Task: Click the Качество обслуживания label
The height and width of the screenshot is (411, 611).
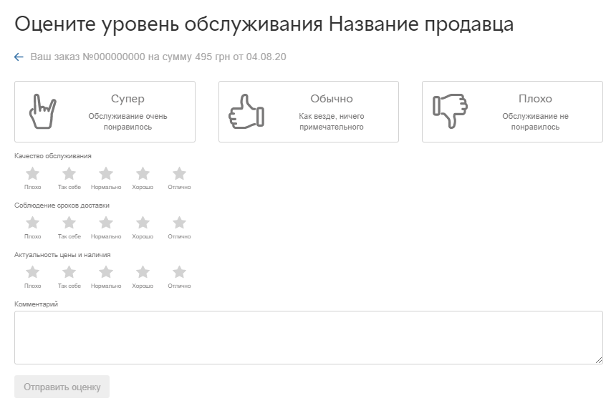Action: [53, 156]
